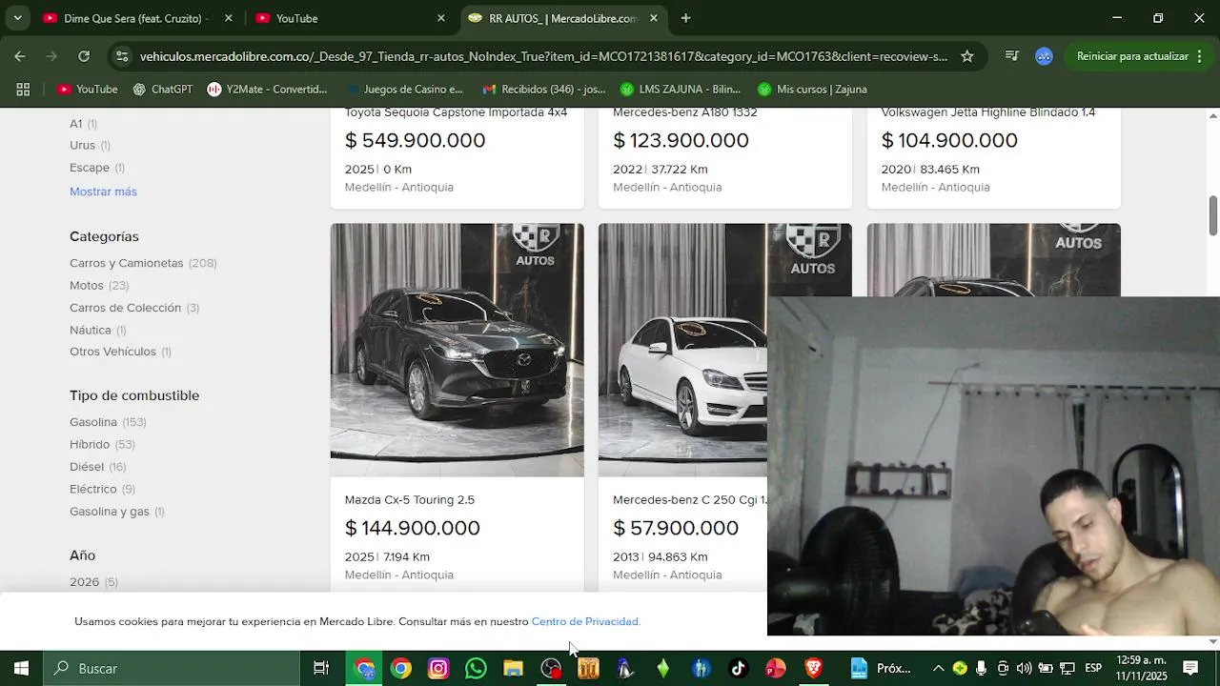
Task: Open the Brave browser taskbar icon
Action: (x=813, y=669)
